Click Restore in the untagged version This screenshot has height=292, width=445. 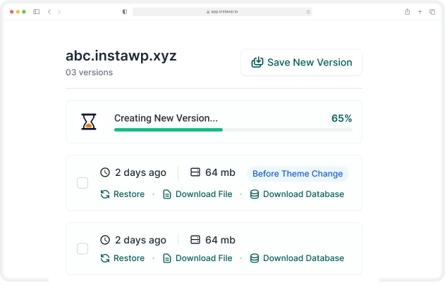[122, 258]
